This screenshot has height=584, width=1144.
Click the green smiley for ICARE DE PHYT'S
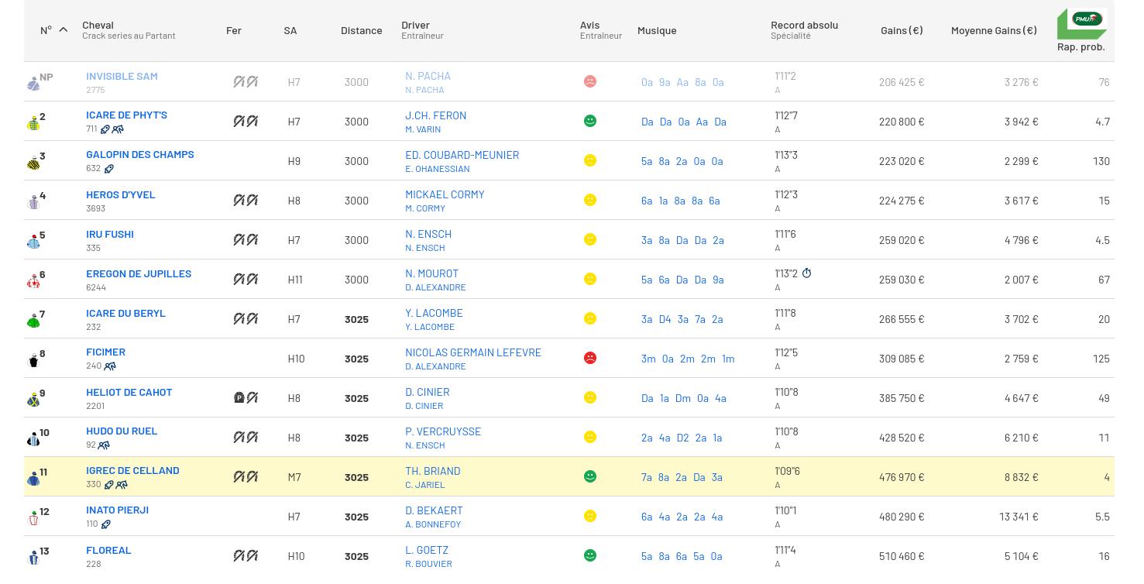590,121
